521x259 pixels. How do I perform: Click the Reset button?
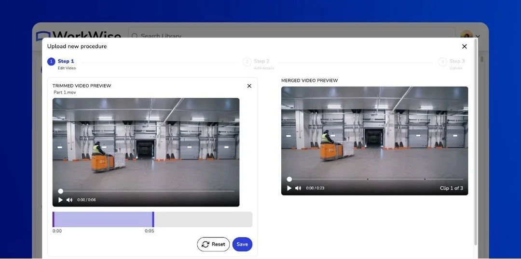(x=213, y=244)
